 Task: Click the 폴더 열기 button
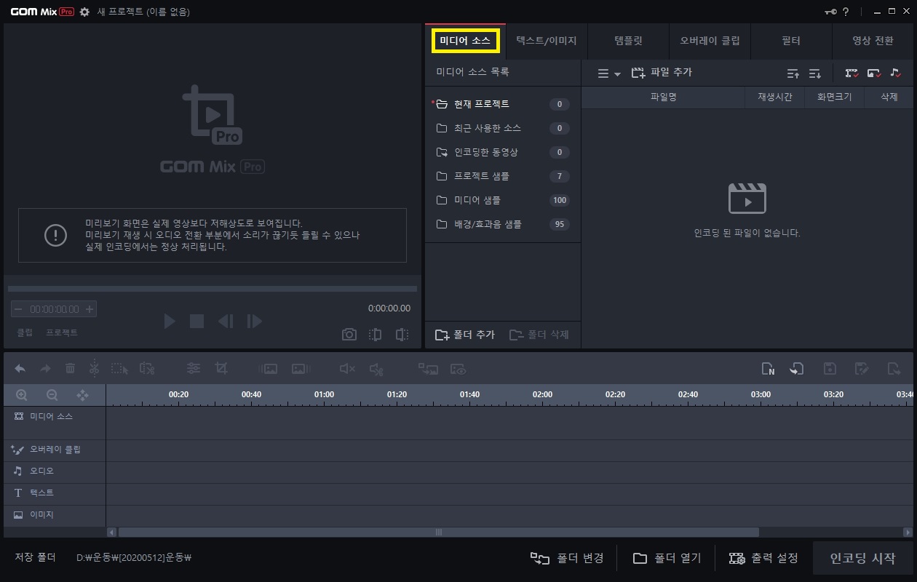click(x=667, y=559)
